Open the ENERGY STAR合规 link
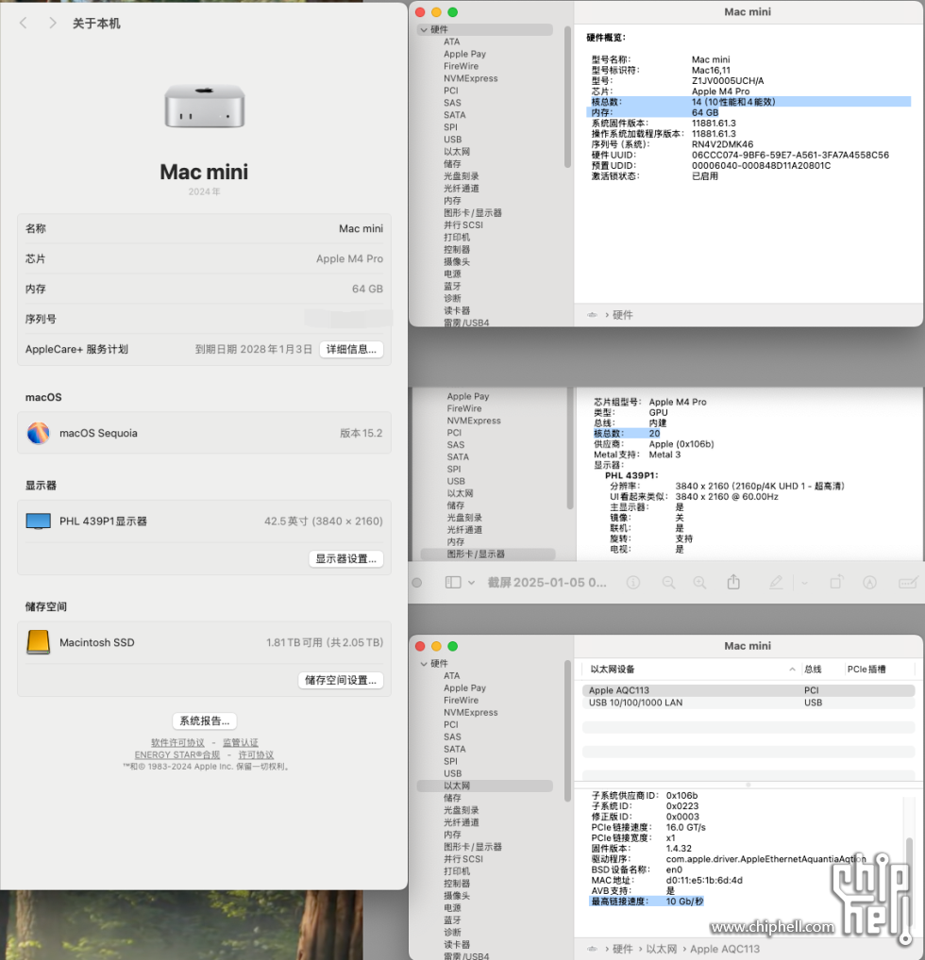Viewport: 925px width, 960px height. coord(177,754)
